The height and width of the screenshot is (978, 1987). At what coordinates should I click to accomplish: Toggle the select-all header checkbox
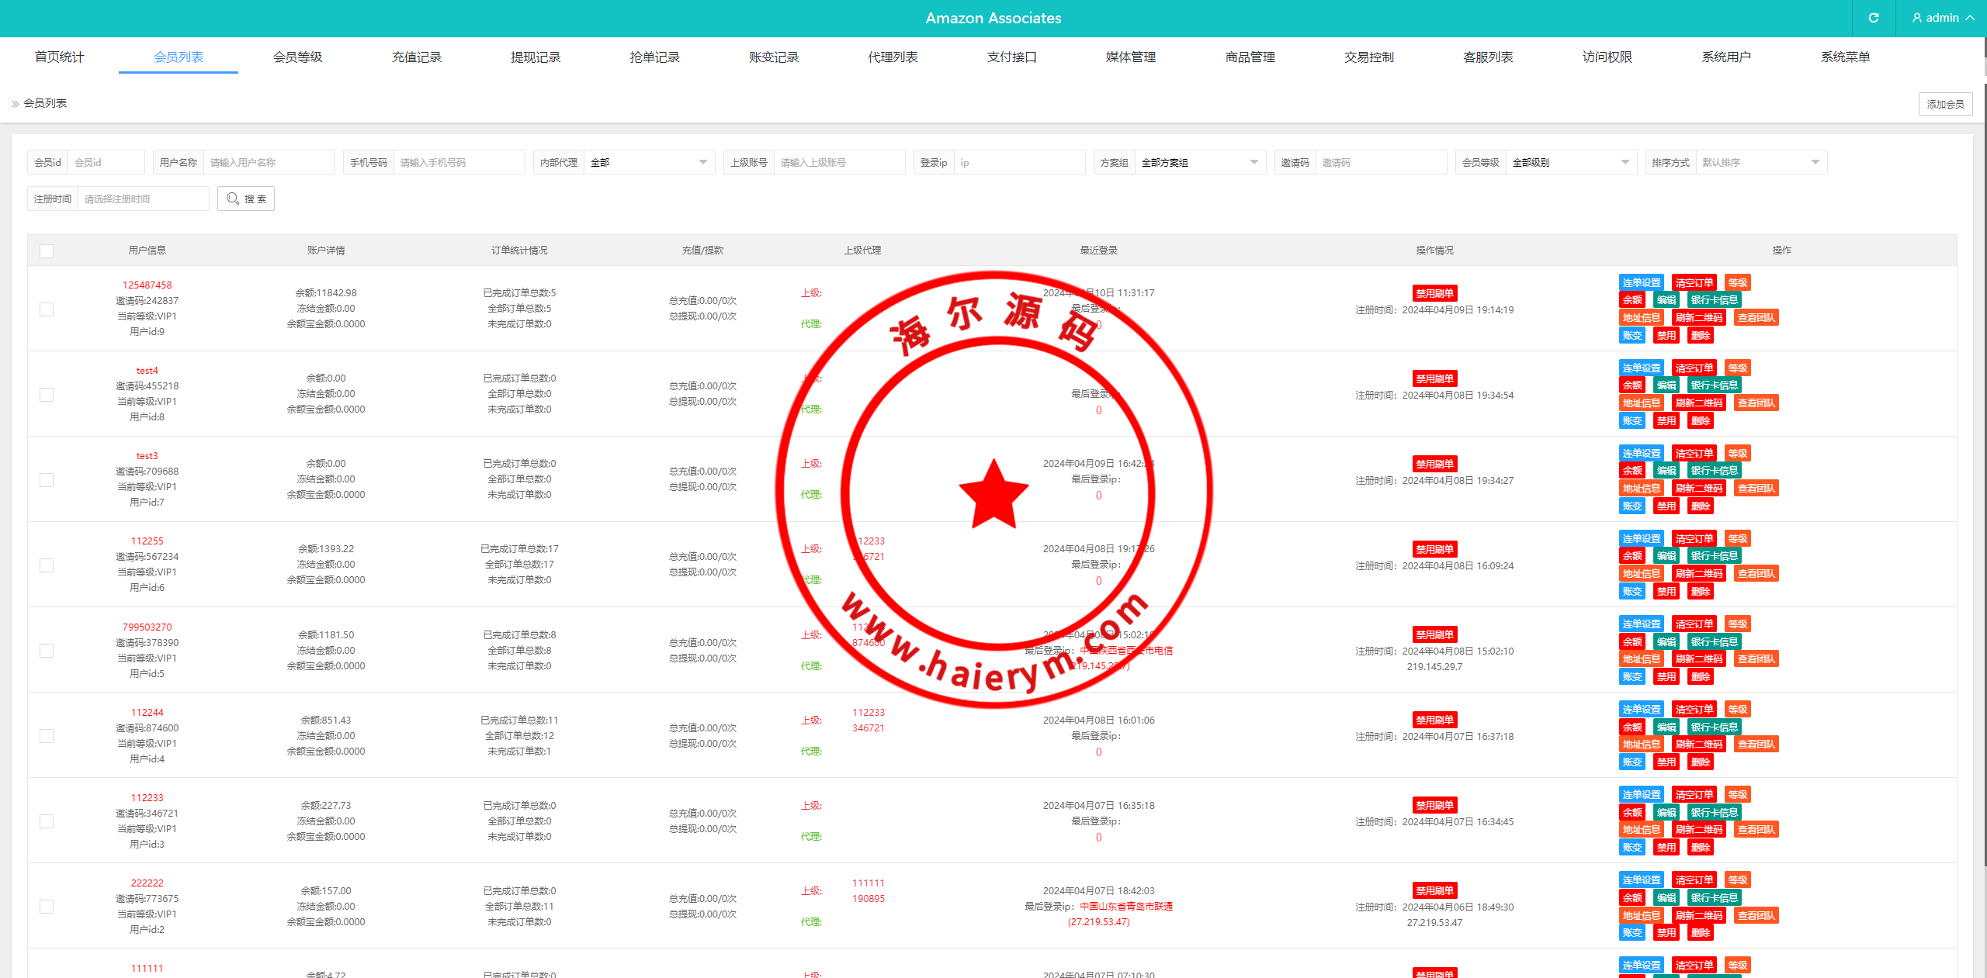(x=47, y=251)
